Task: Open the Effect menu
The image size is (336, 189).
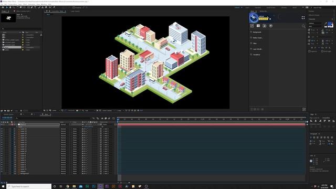Action: click(25, 4)
